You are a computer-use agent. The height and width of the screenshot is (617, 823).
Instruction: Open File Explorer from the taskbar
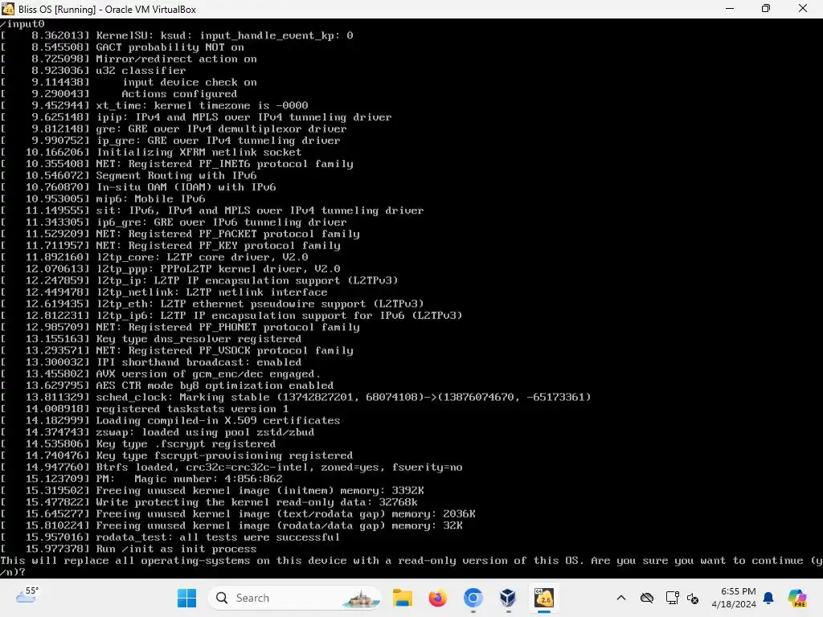(403, 598)
